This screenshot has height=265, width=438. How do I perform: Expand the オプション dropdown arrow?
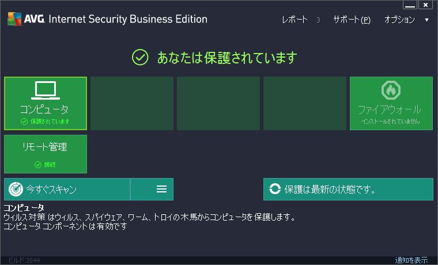tap(426, 20)
